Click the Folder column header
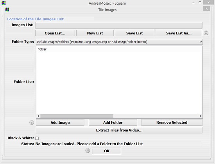The image size is (215, 164). [x=119, y=49]
